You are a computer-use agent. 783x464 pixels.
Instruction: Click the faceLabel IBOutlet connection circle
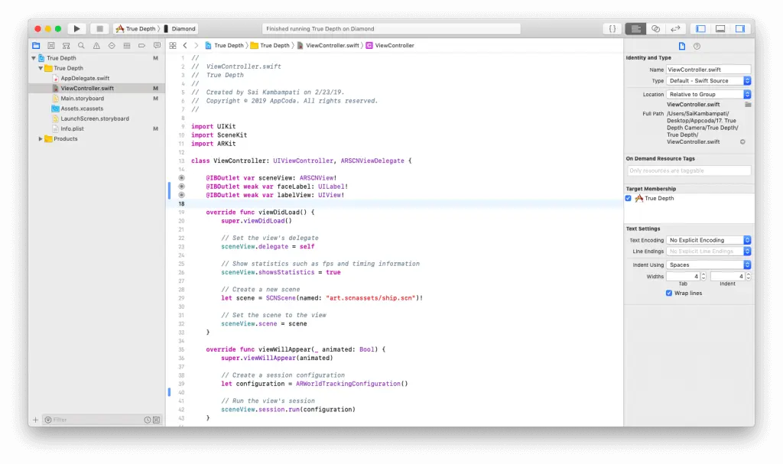click(x=182, y=187)
